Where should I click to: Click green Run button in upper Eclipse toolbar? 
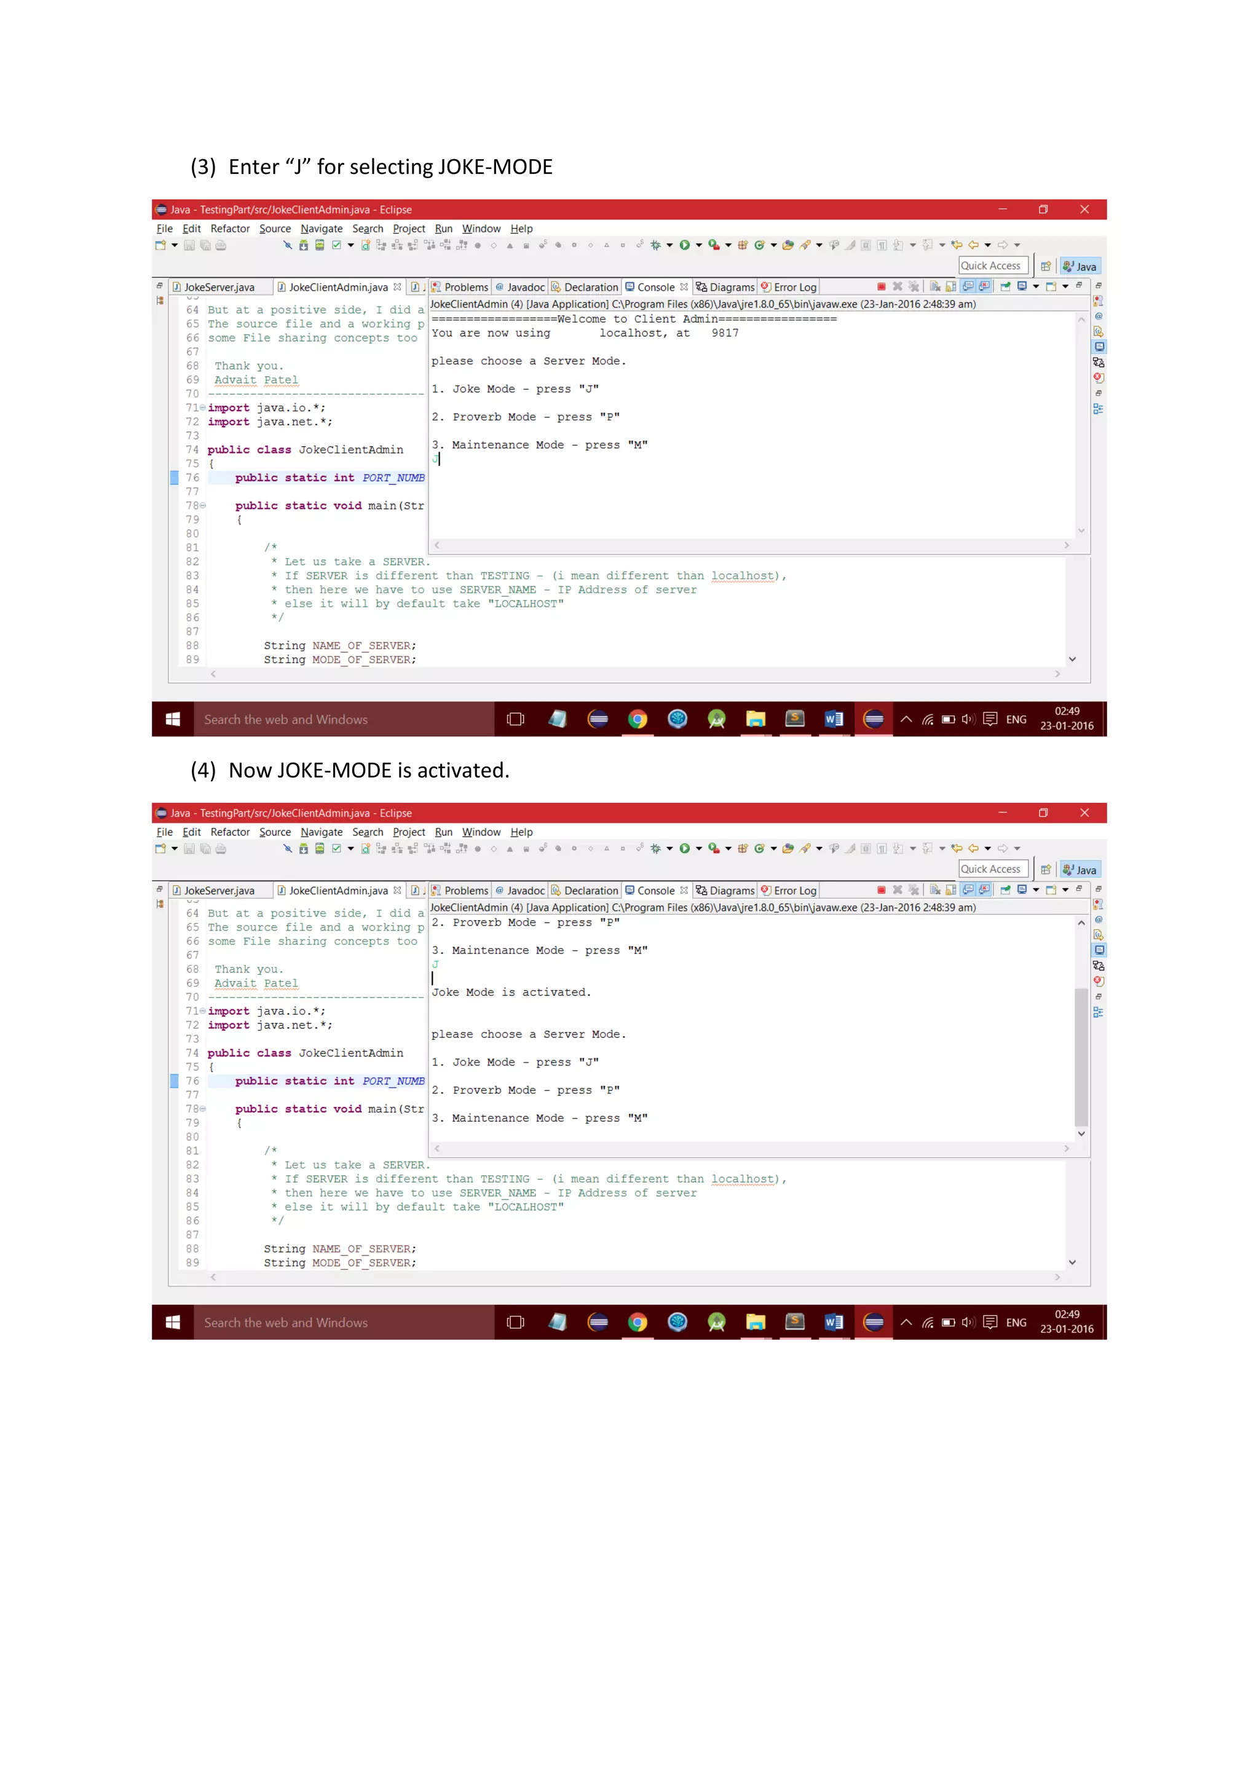tap(685, 245)
